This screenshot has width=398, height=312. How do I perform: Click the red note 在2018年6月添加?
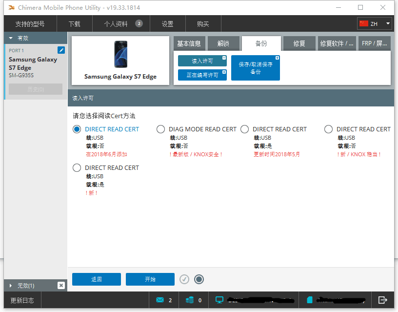pyautogui.click(x=106, y=154)
